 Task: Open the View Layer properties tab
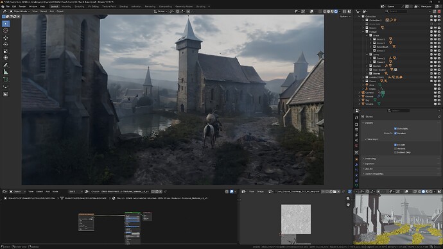[356, 135]
